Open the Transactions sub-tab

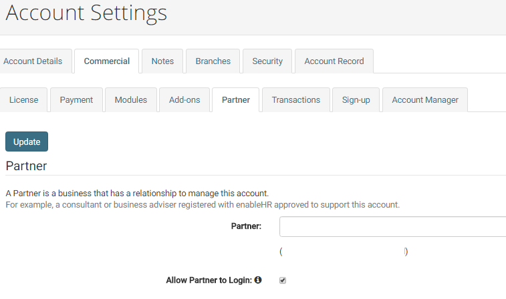[296, 100]
